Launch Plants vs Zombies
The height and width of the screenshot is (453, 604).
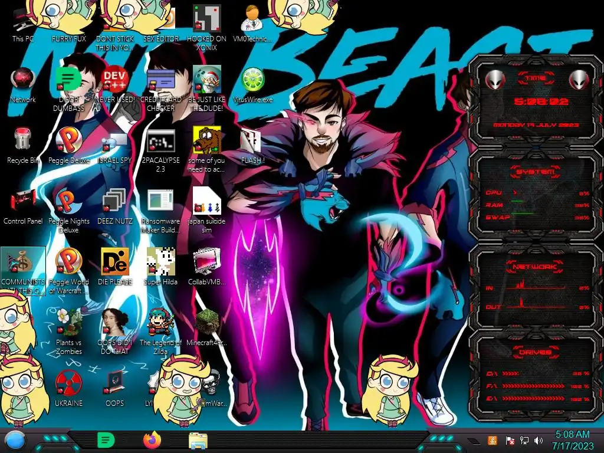pyautogui.click(x=68, y=331)
